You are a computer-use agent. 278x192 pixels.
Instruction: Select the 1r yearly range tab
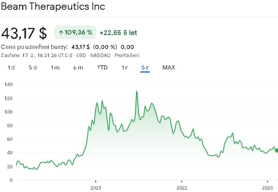coord(124,68)
